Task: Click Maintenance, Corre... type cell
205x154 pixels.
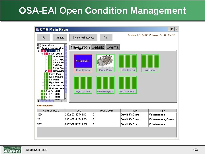Action: (x=162, y=119)
